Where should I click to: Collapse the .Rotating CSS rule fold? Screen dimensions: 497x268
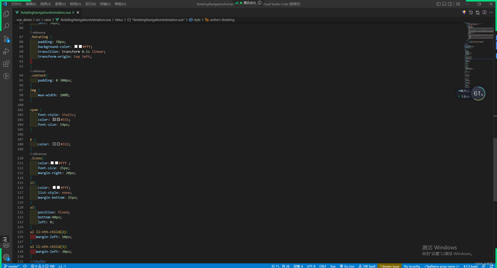[x=27, y=37]
